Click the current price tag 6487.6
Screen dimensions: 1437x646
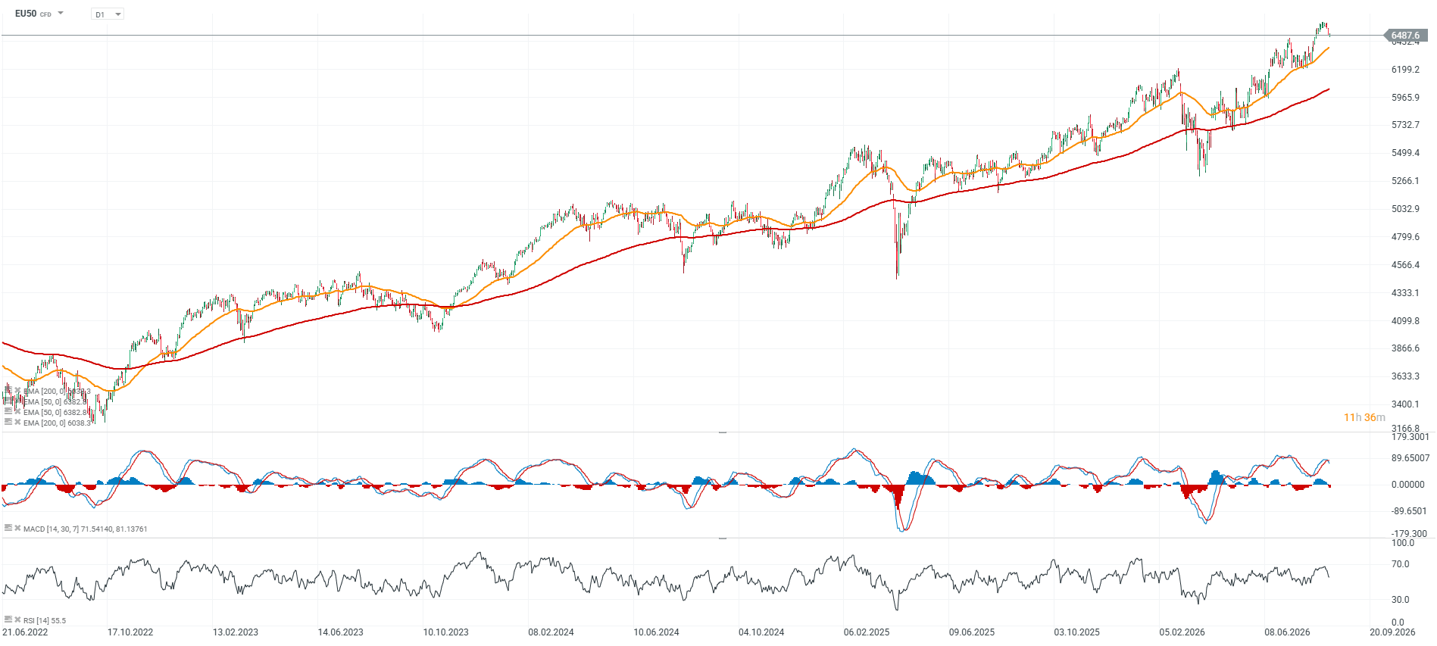tap(1405, 36)
